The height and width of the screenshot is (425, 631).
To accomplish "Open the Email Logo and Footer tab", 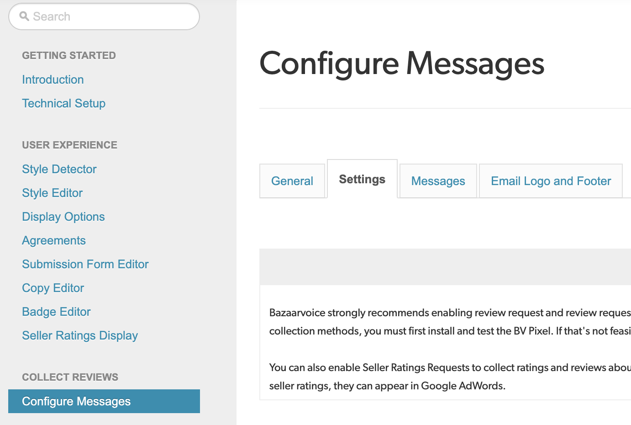I will (x=551, y=181).
